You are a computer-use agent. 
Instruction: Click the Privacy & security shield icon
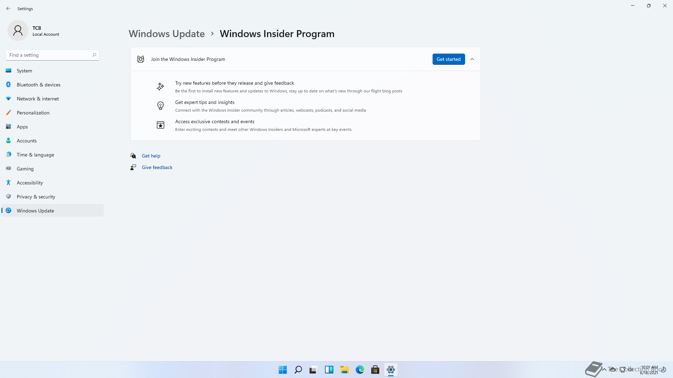pos(8,196)
